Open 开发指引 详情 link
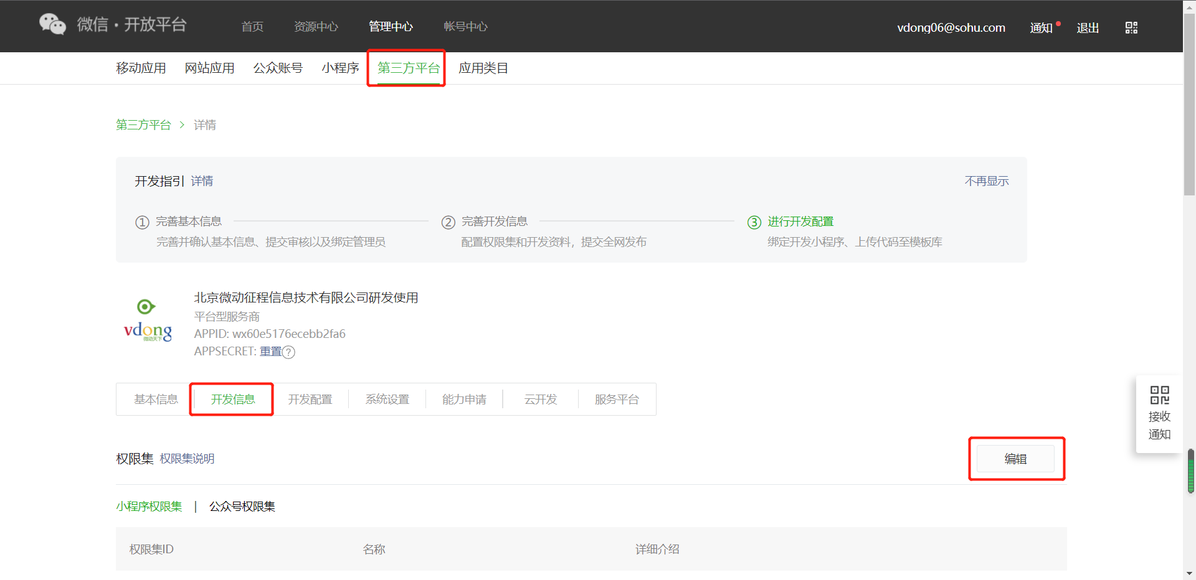Viewport: 1196px width, 580px height. point(202,181)
